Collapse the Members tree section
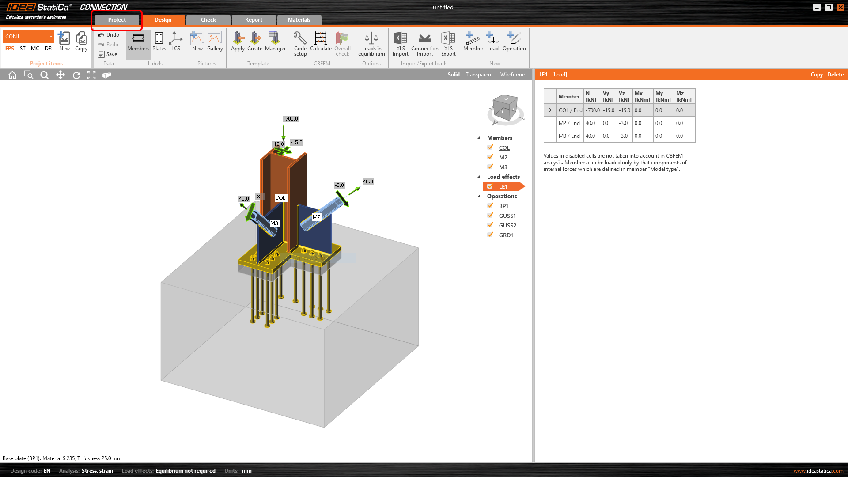This screenshot has width=848, height=477. [x=478, y=138]
